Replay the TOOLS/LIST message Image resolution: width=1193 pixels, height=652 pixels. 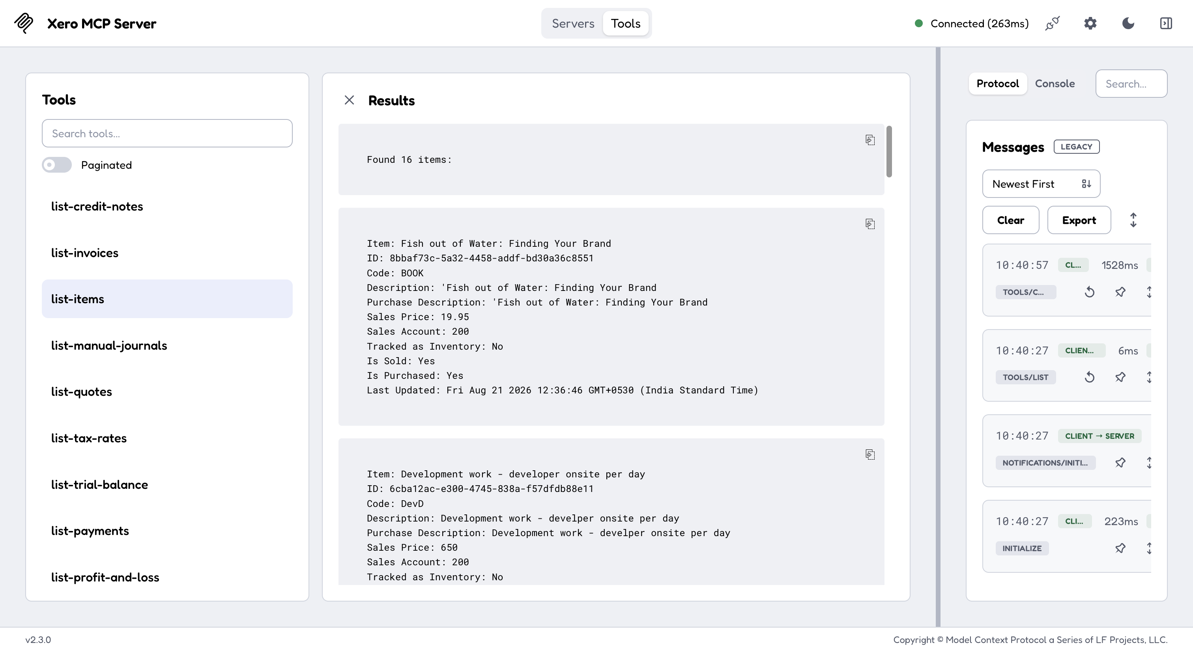click(x=1090, y=377)
